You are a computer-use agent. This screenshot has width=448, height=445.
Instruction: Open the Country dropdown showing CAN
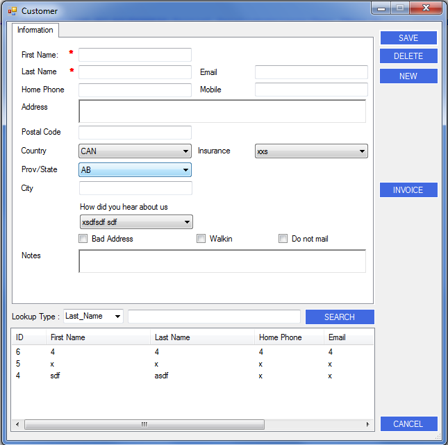point(135,151)
